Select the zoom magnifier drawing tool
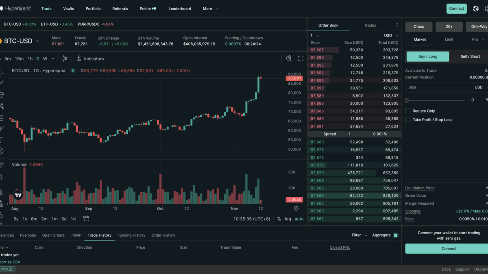The height and width of the screenshot is (274, 488). click(x=1, y=177)
